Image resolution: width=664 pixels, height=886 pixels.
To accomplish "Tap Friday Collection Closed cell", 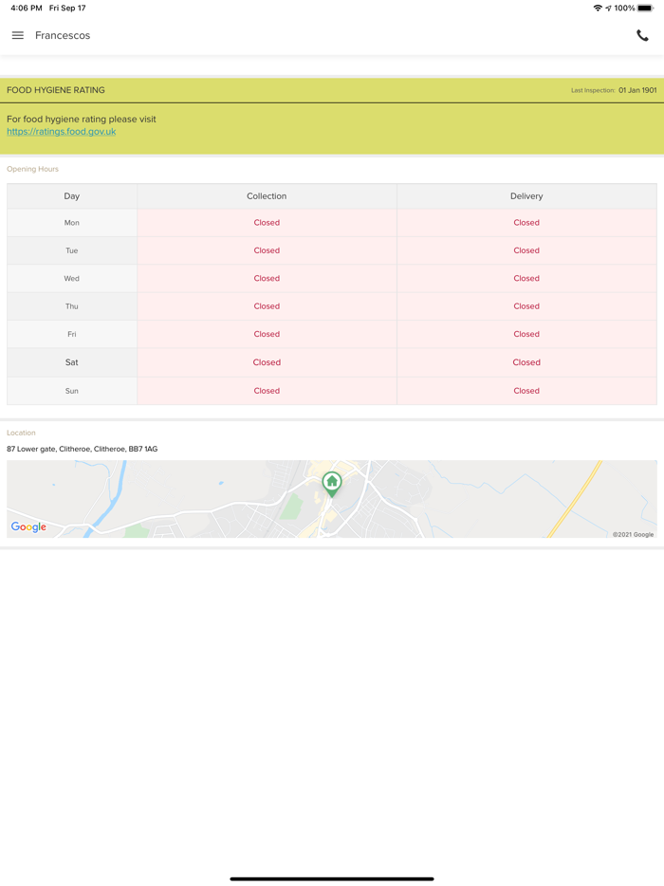I will coord(267,334).
